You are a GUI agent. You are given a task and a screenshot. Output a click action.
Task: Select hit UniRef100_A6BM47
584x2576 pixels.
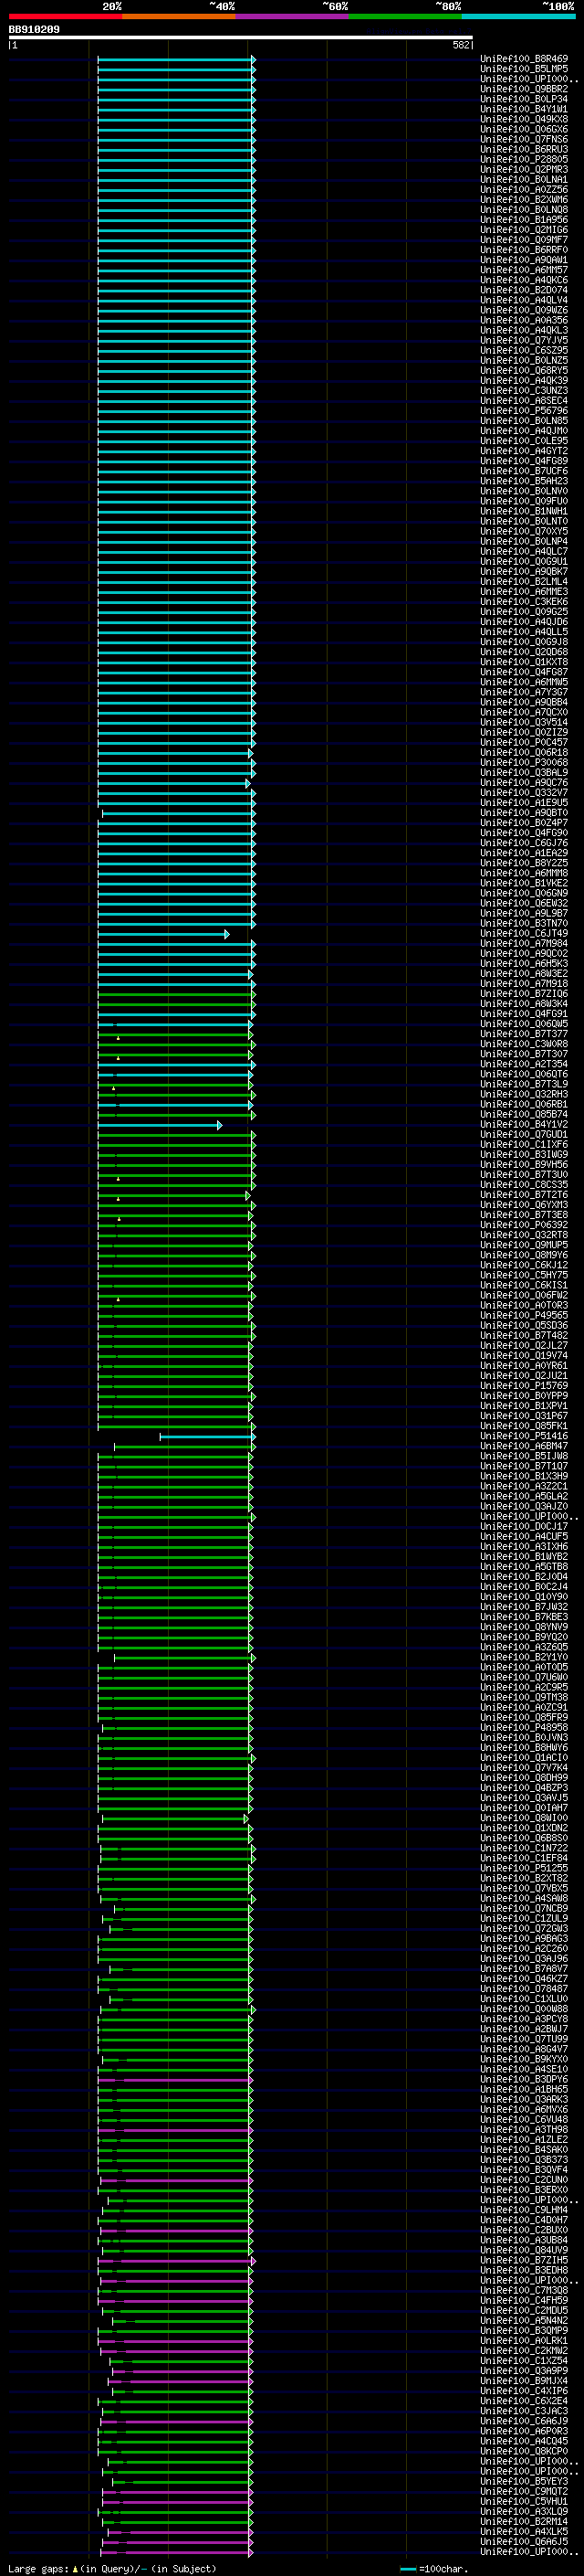524,1446
